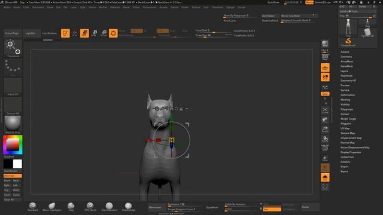
Task: Open the Preferences menu
Action: pyautogui.click(x=149, y=7)
